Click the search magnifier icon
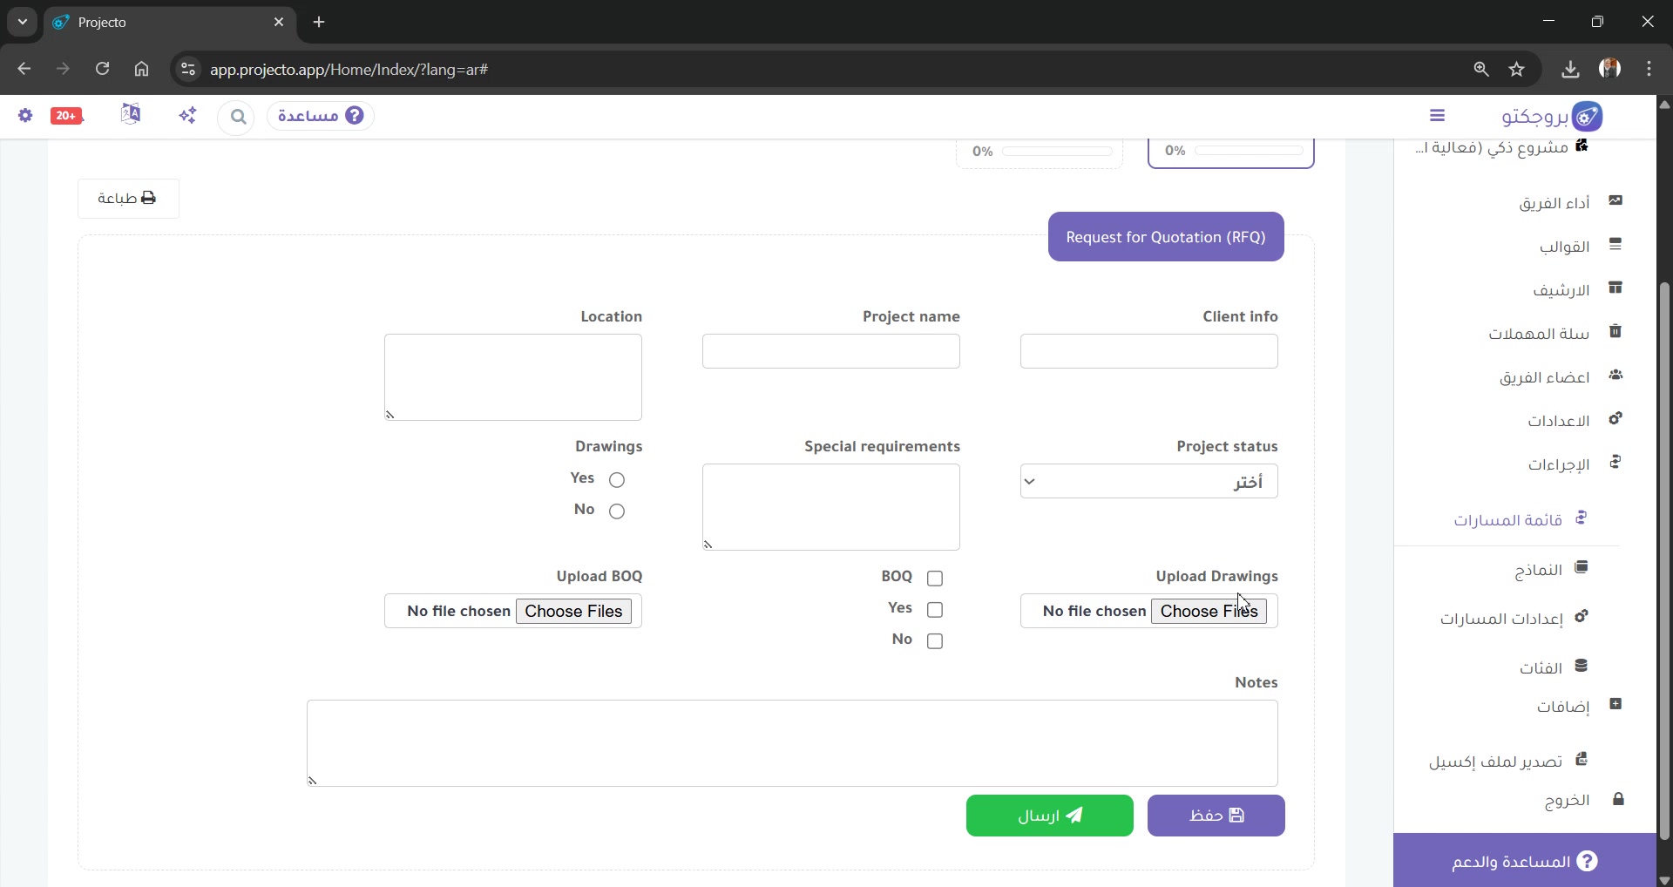Image resolution: width=1673 pixels, height=887 pixels. click(237, 116)
